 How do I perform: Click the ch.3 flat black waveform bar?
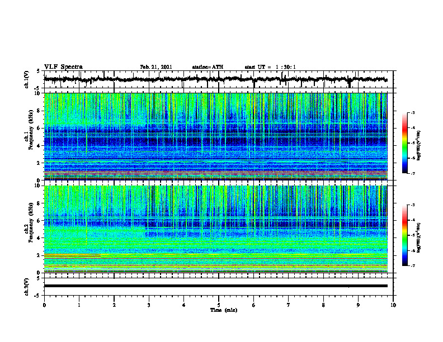(x=216, y=286)
